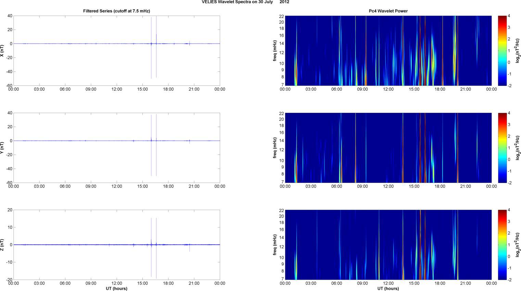521x291 pixels.
Task: Click the middle wavelet plot's color bar
Action: tap(502, 148)
